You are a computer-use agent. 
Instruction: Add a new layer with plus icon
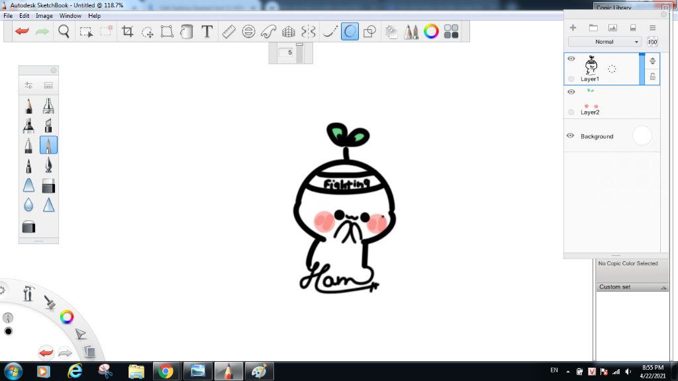point(573,28)
